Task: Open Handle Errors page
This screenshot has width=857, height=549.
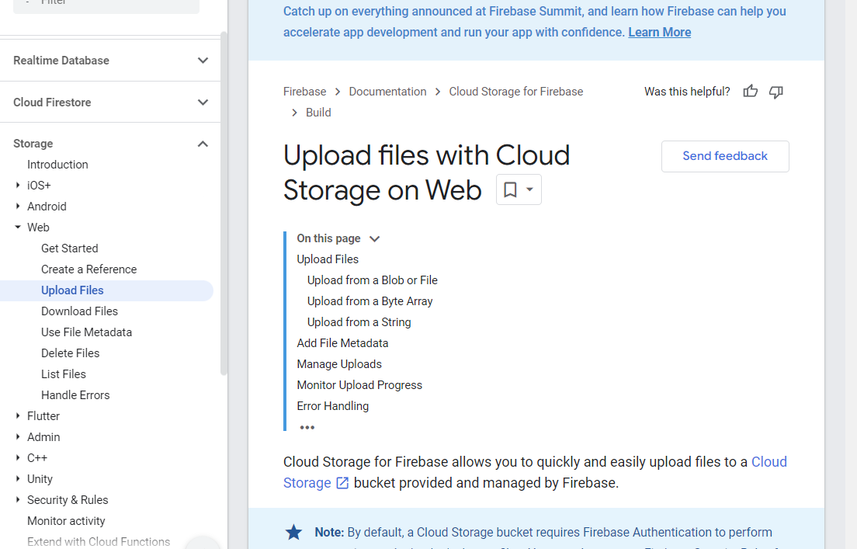Action: (x=75, y=394)
